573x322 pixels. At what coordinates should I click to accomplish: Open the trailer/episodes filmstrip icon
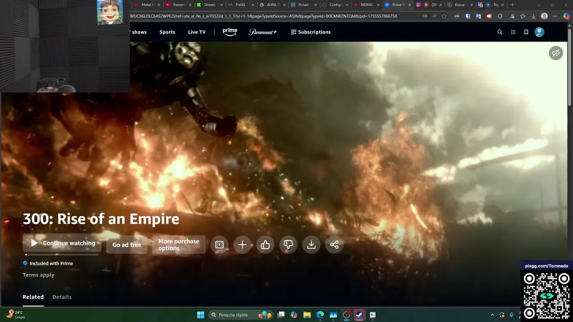tap(219, 245)
